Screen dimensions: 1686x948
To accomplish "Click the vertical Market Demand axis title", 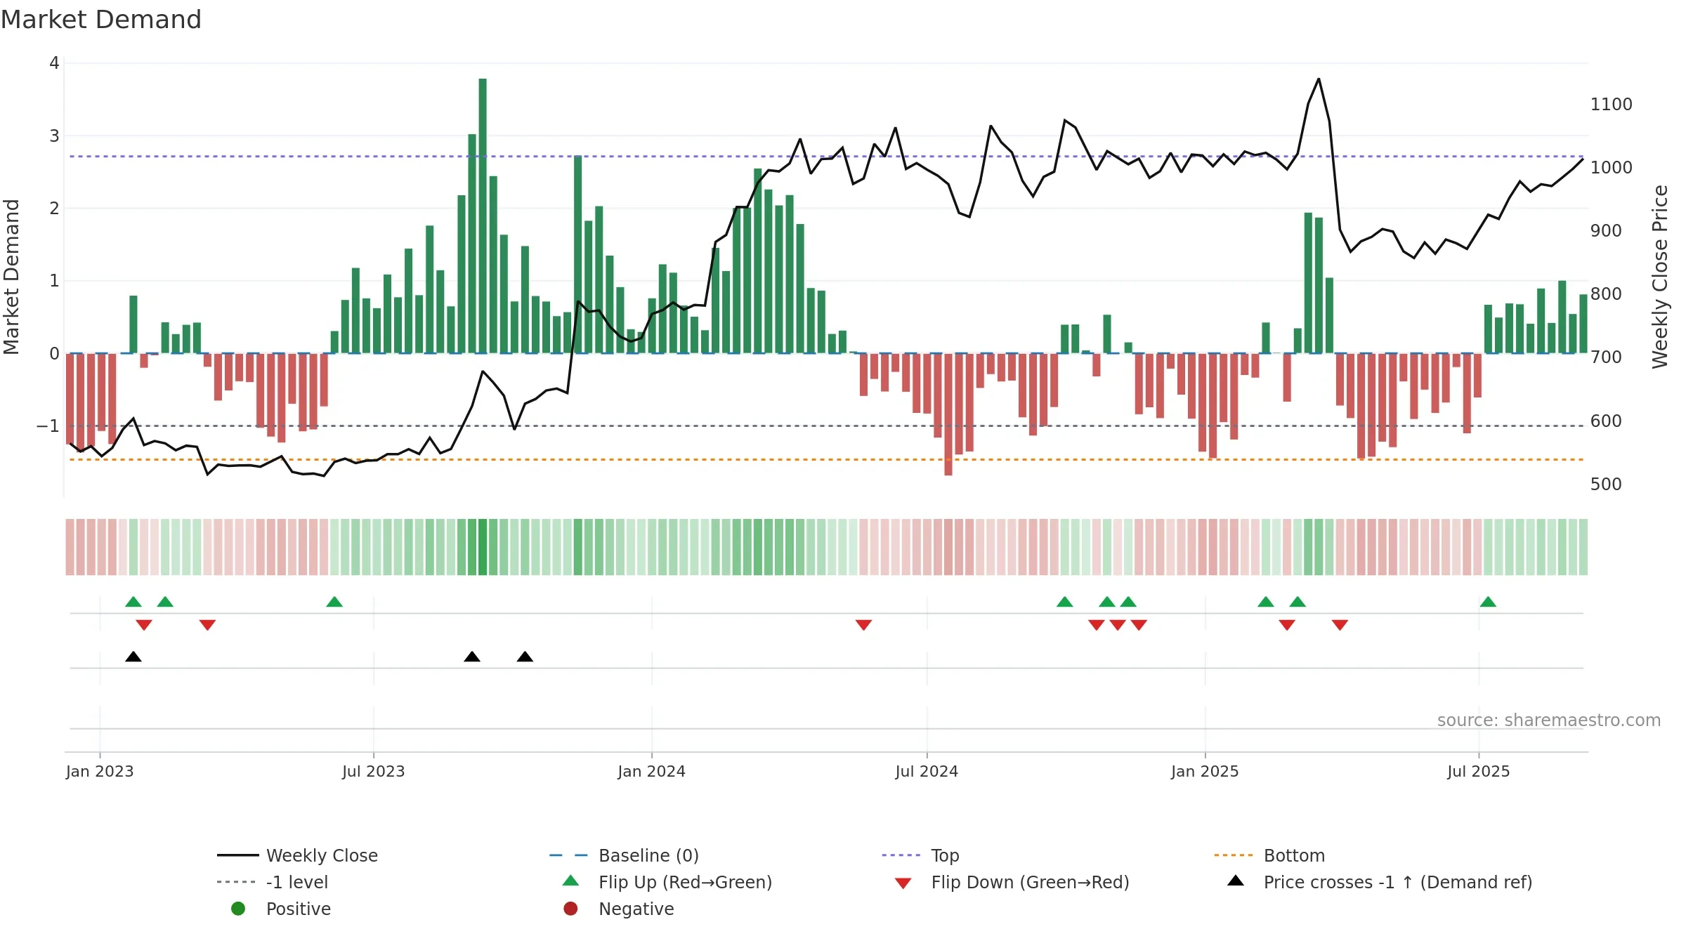I will 11,277.
